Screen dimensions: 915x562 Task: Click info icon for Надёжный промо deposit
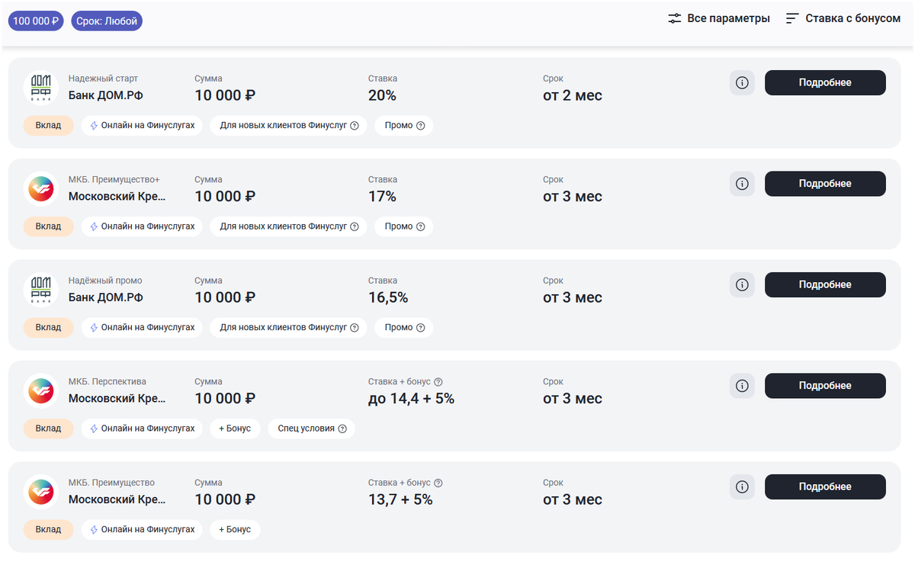point(742,284)
